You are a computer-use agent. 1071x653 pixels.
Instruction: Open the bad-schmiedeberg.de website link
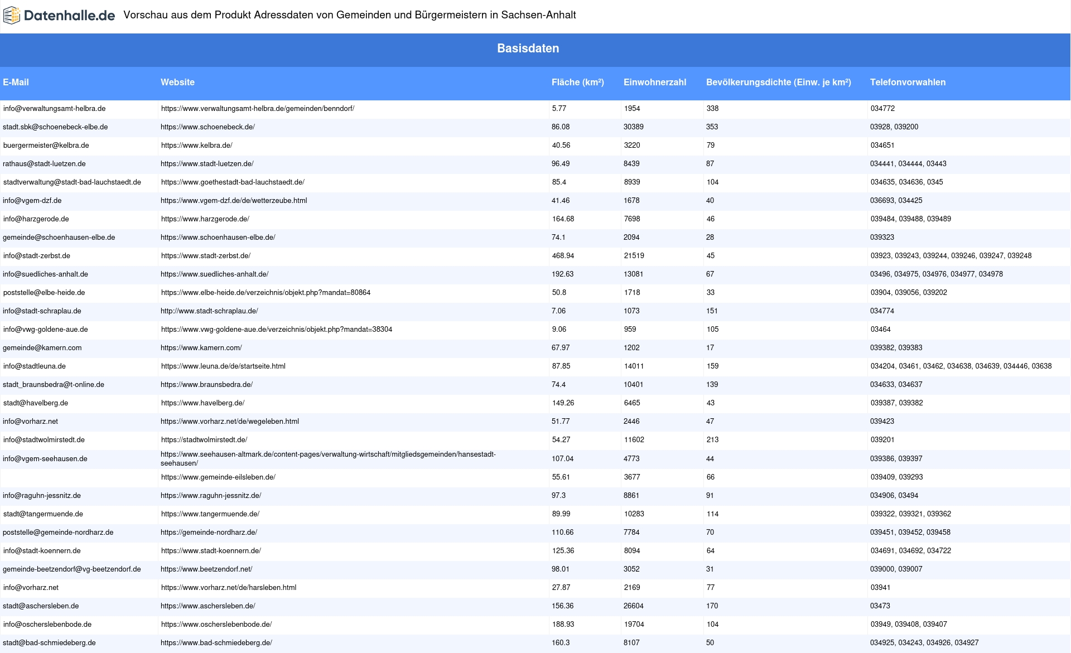pyautogui.click(x=216, y=643)
